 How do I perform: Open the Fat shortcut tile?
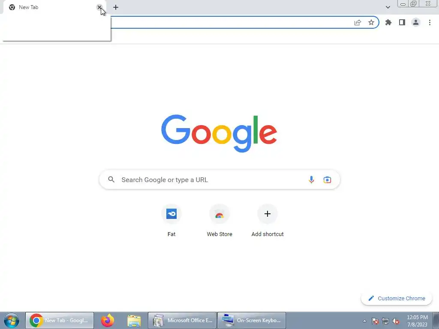tap(171, 221)
